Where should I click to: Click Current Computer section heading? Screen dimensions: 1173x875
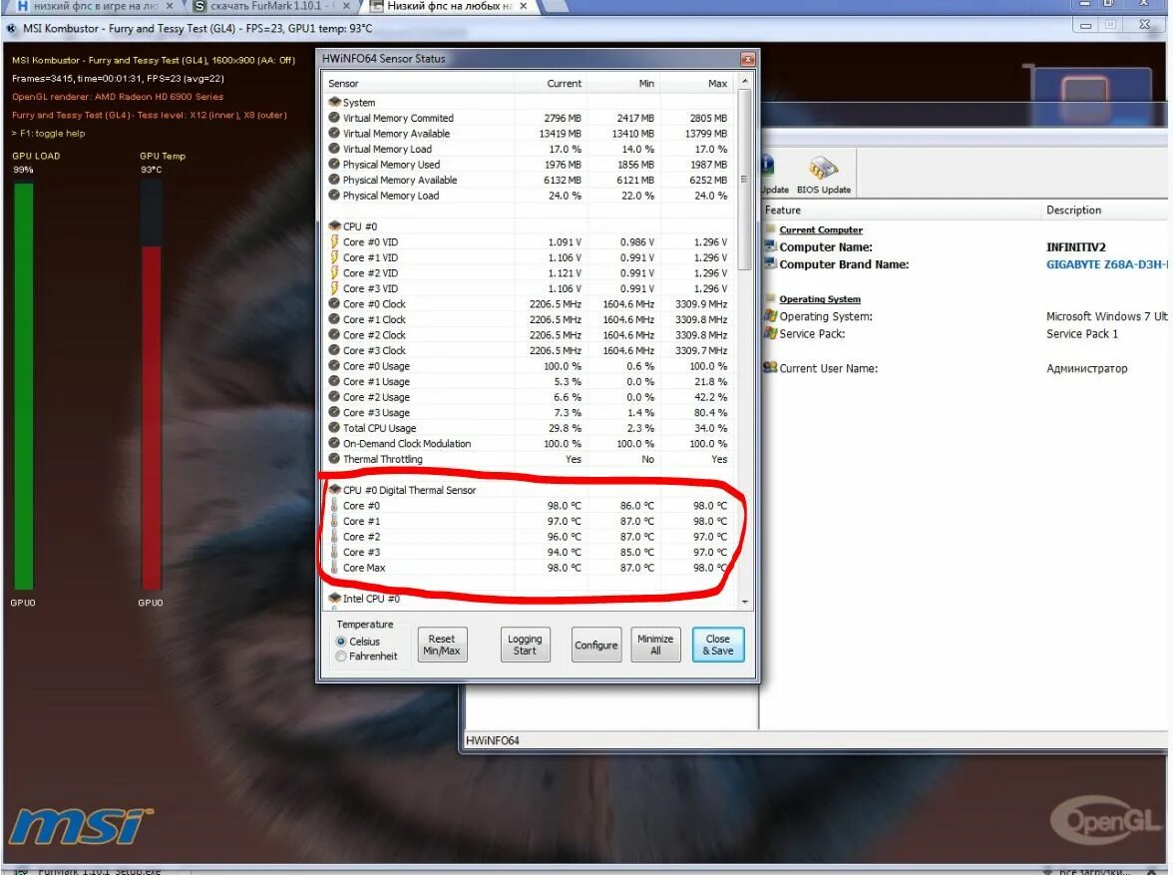point(821,229)
